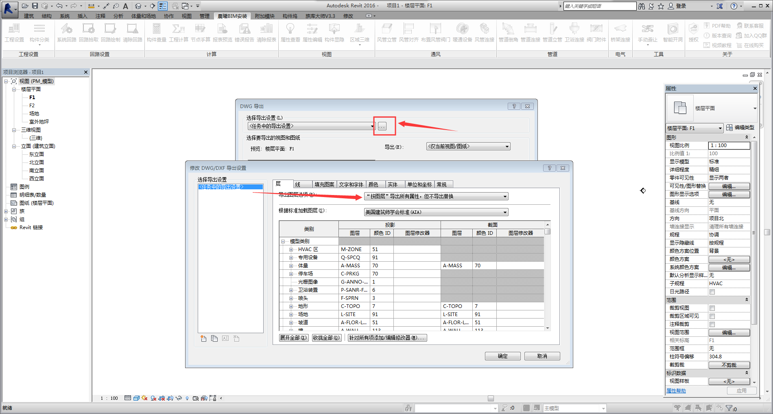This screenshot has width=773, height=414.
Task: Toggle the 日光路径 checkbox in properties
Action: (x=712, y=292)
